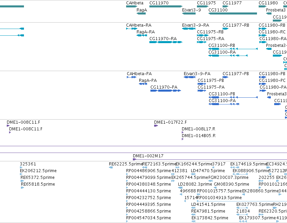
Task: Click EST RP004444130.5prime
Action: click(x=148, y=191)
